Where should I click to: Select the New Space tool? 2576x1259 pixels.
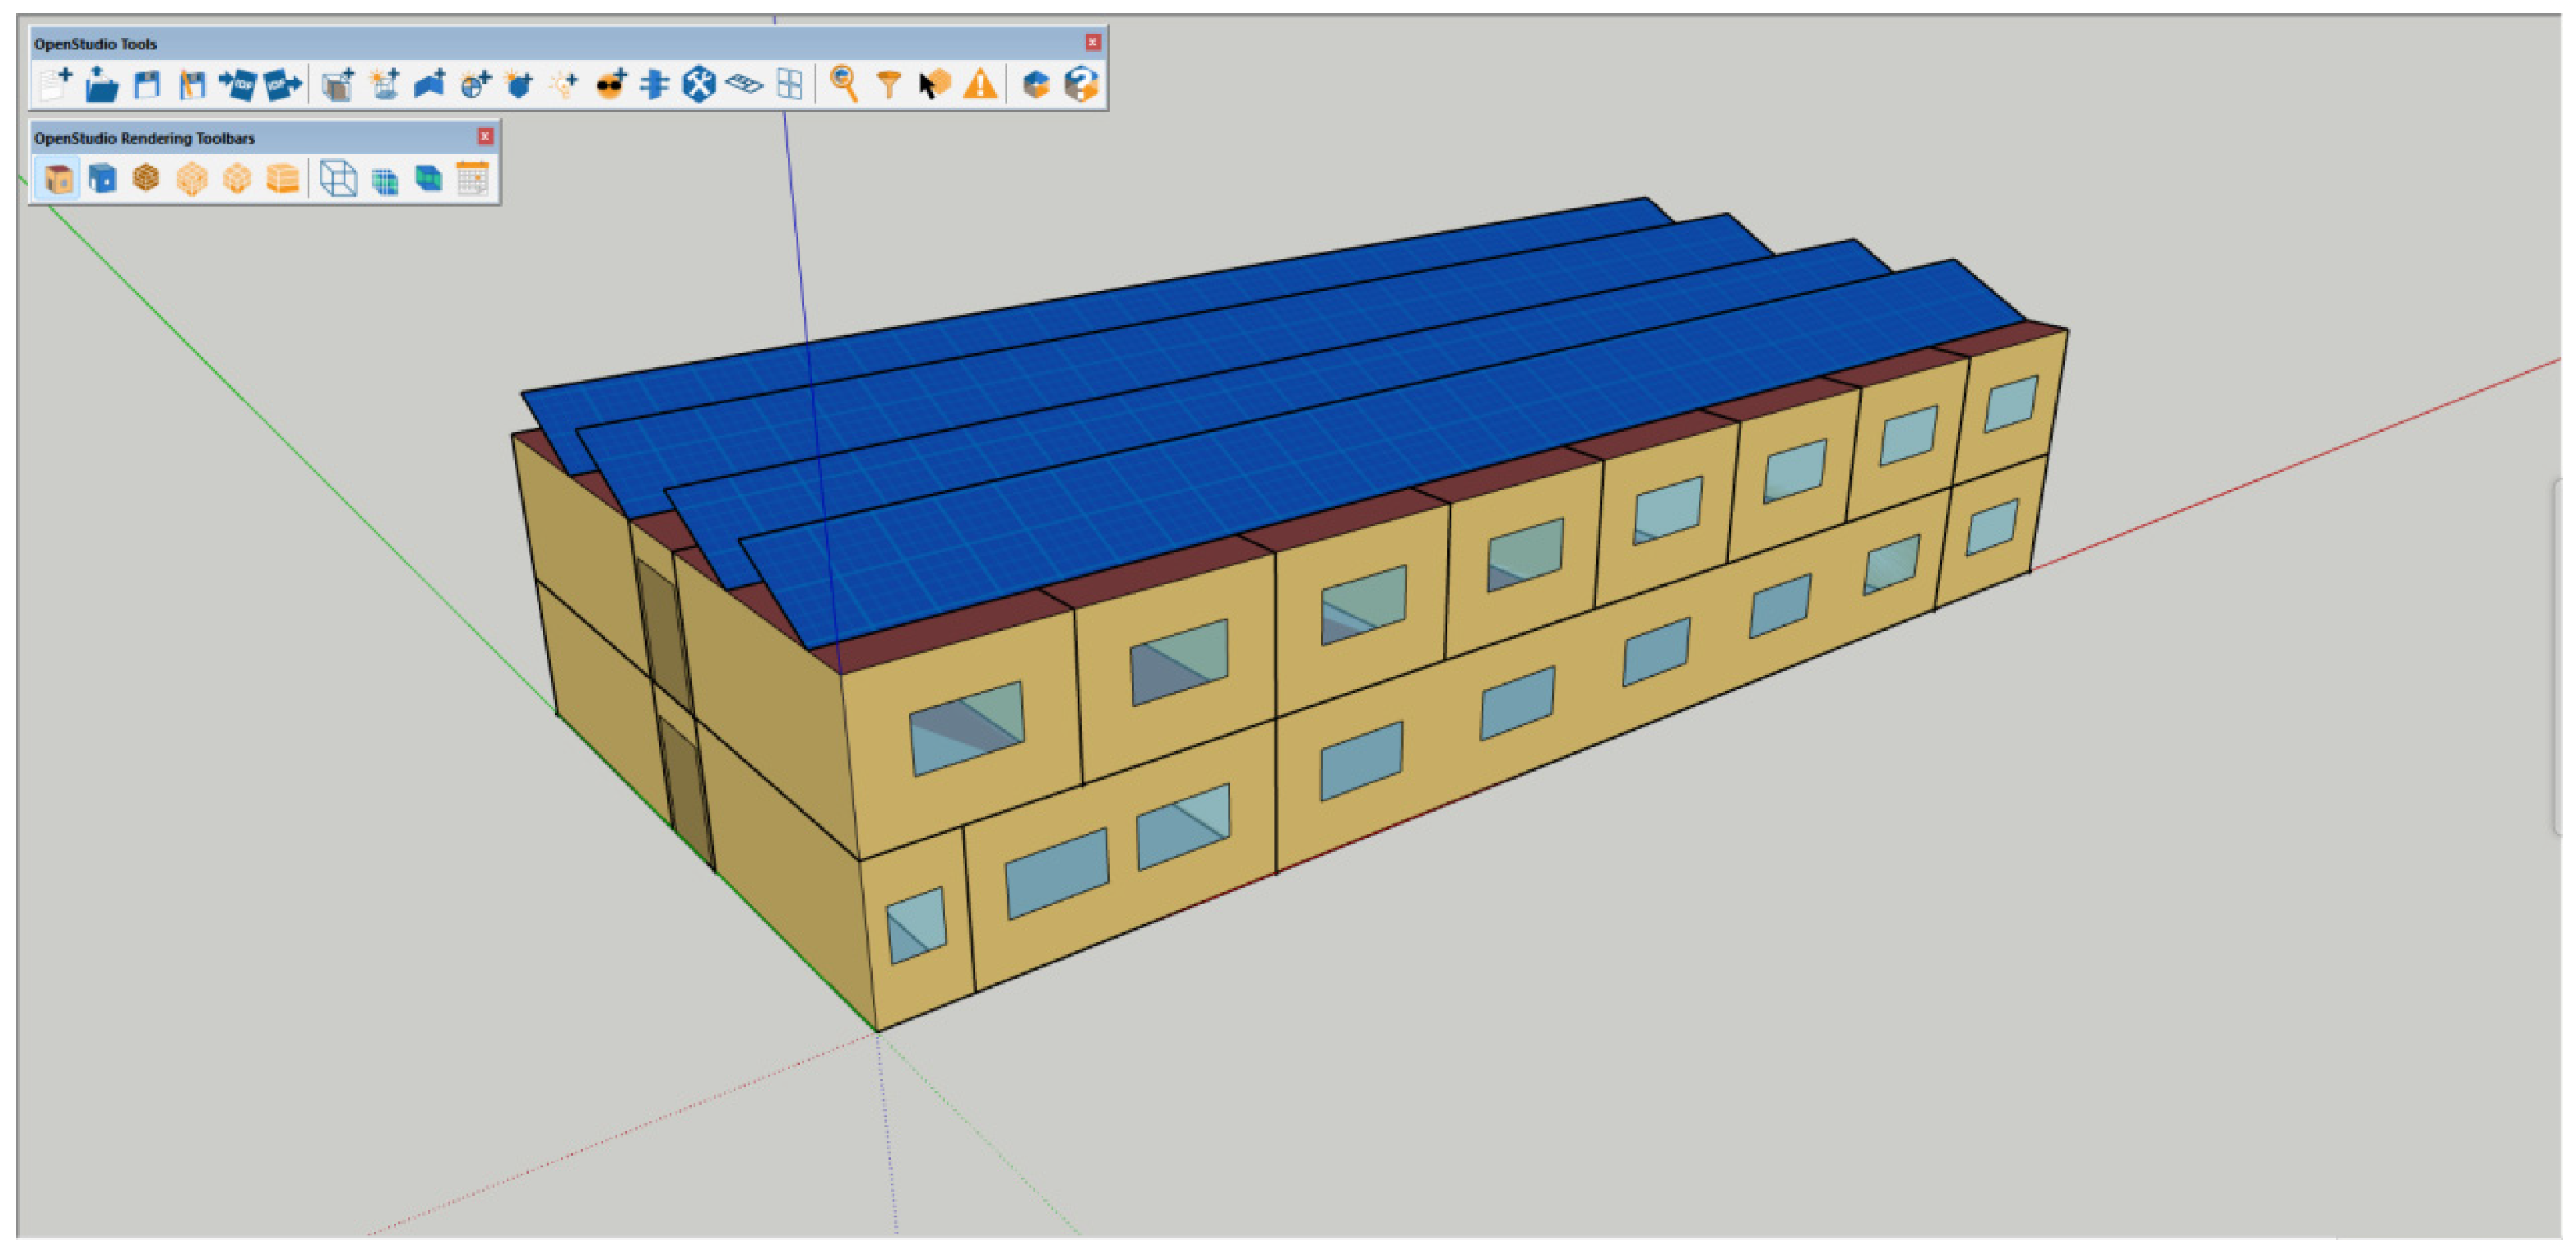click(x=339, y=84)
